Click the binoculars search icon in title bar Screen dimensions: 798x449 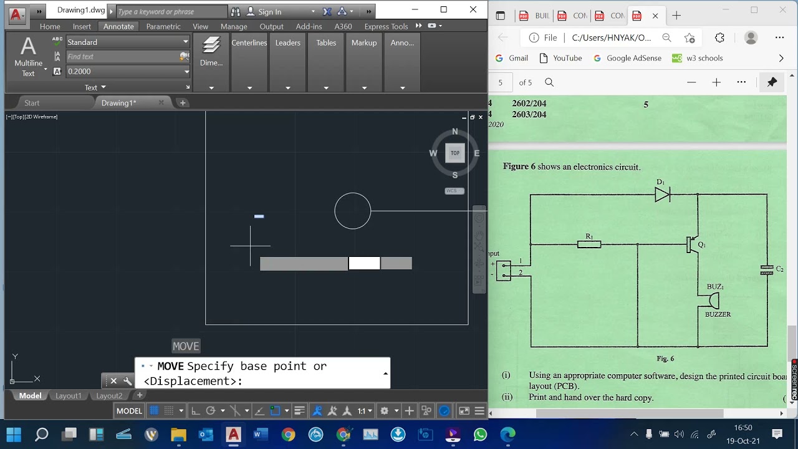pos(235,11)
